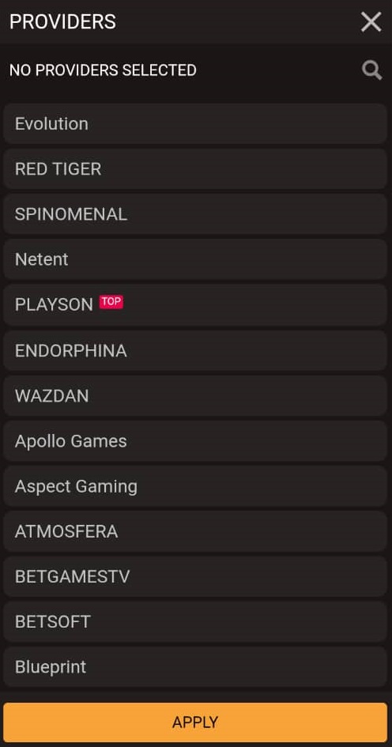Enable the BETSOFT provider filter
Image resolution: width=392 pixels, height=747 pixels.
point(195,622)
